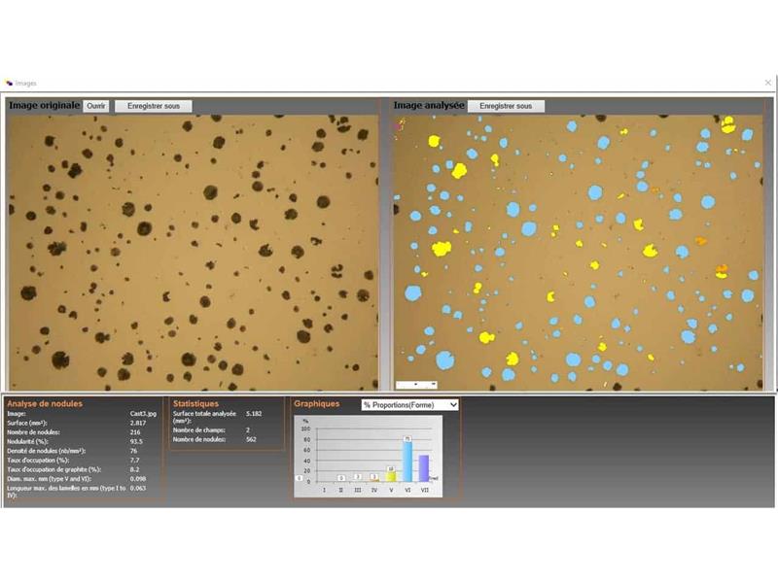
Task: Select the Statistiques panel heading
Action: pos(195,403)
